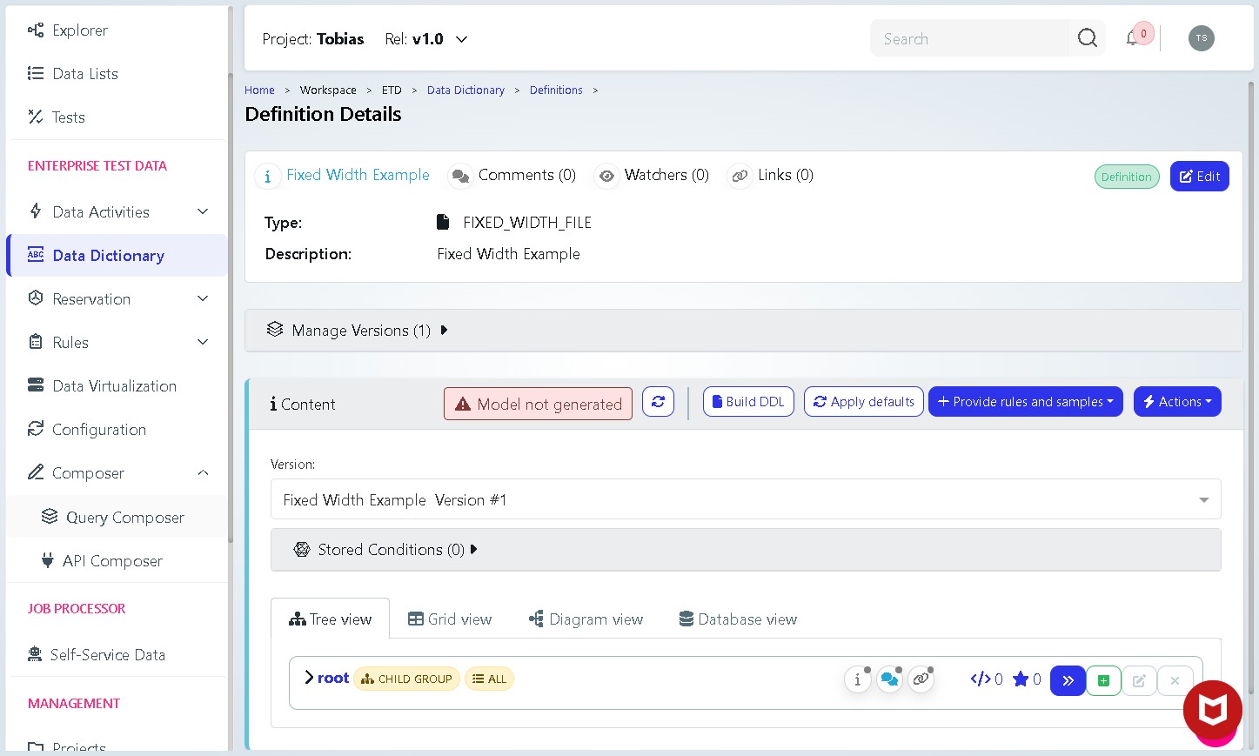Click root row comments icon

(889, 680)
